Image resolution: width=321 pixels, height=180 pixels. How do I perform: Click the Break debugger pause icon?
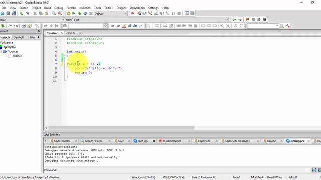[173, 13]
